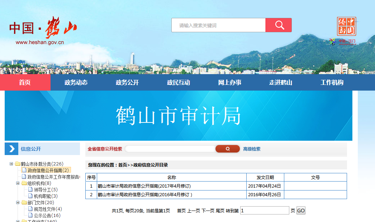Click the dark red 全省信息公开检索 search icon
The height and width of the screenshot is (222, 375).
point(227,149)
